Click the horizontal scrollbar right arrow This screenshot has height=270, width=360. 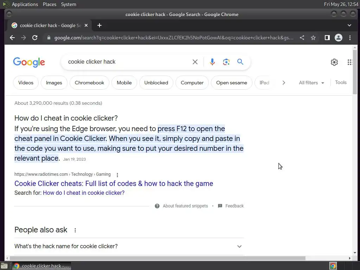pyautogui.click(x=349, y=258)
